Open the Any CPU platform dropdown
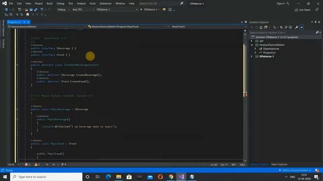The image size is (323, 181). [83, 10]
